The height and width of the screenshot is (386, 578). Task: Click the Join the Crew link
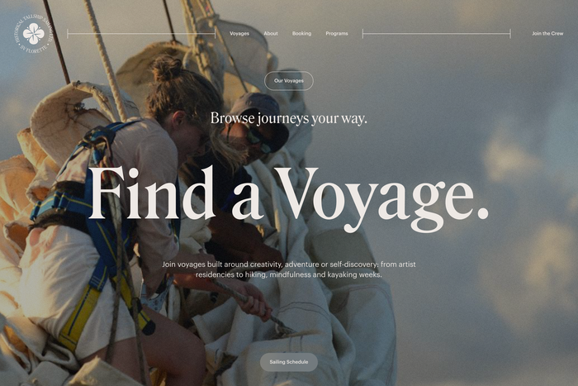pos(547,34)
